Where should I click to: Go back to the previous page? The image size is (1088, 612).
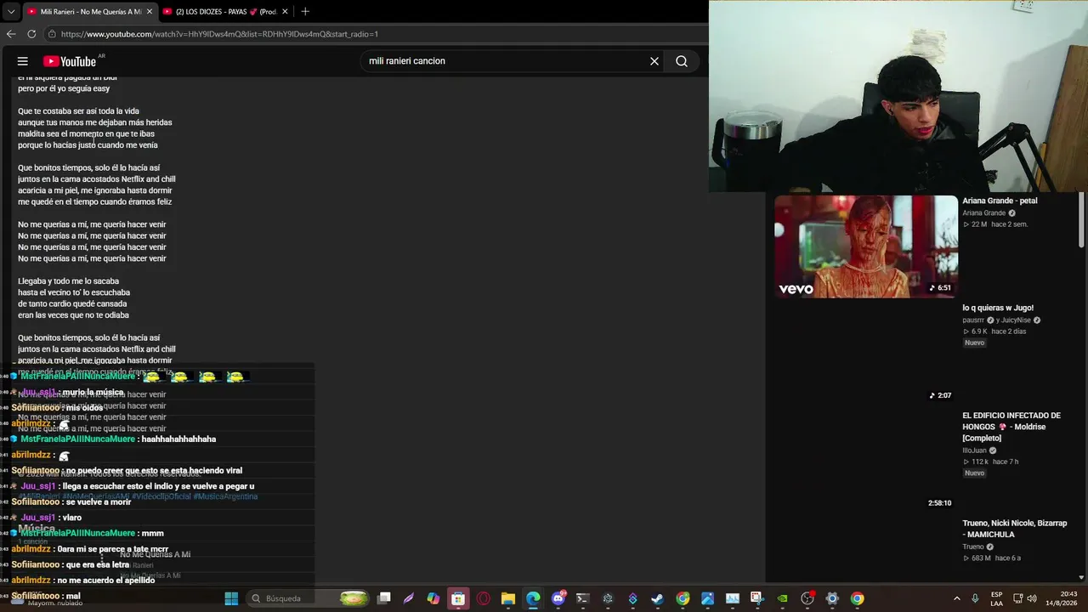11,34
